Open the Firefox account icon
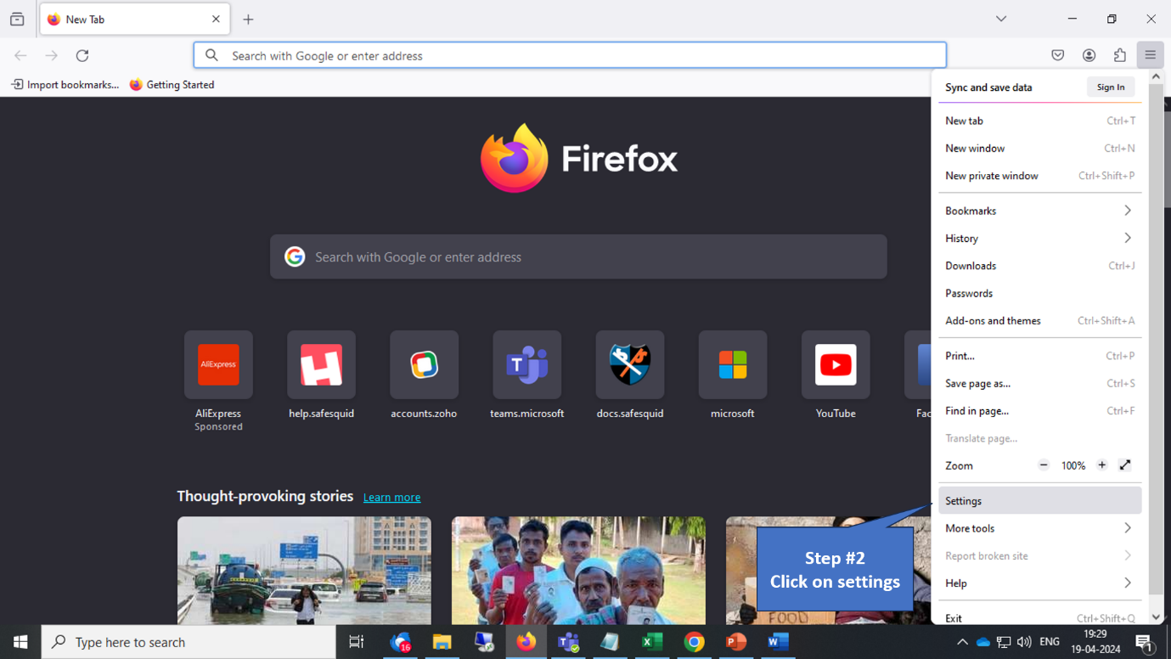 click(1089, 55)
